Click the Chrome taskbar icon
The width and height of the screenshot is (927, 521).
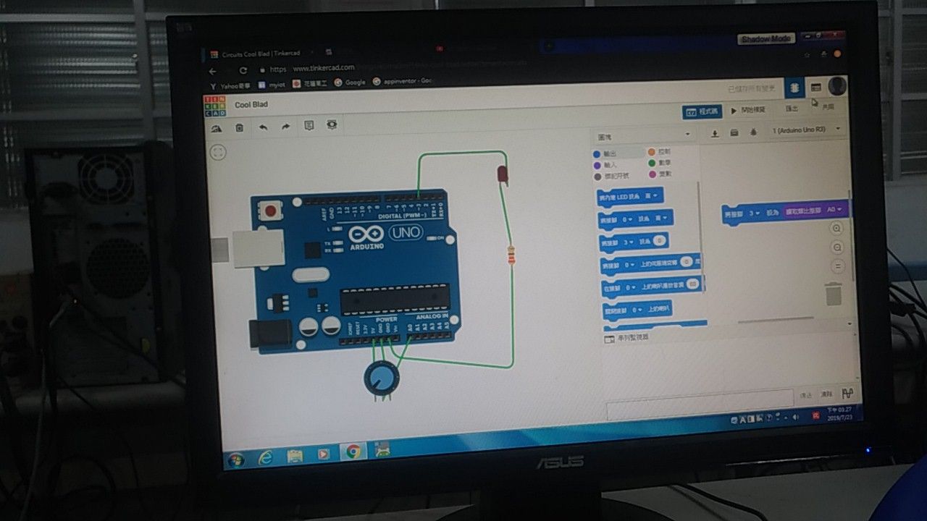pyautogui.click(x=353, y=452)
